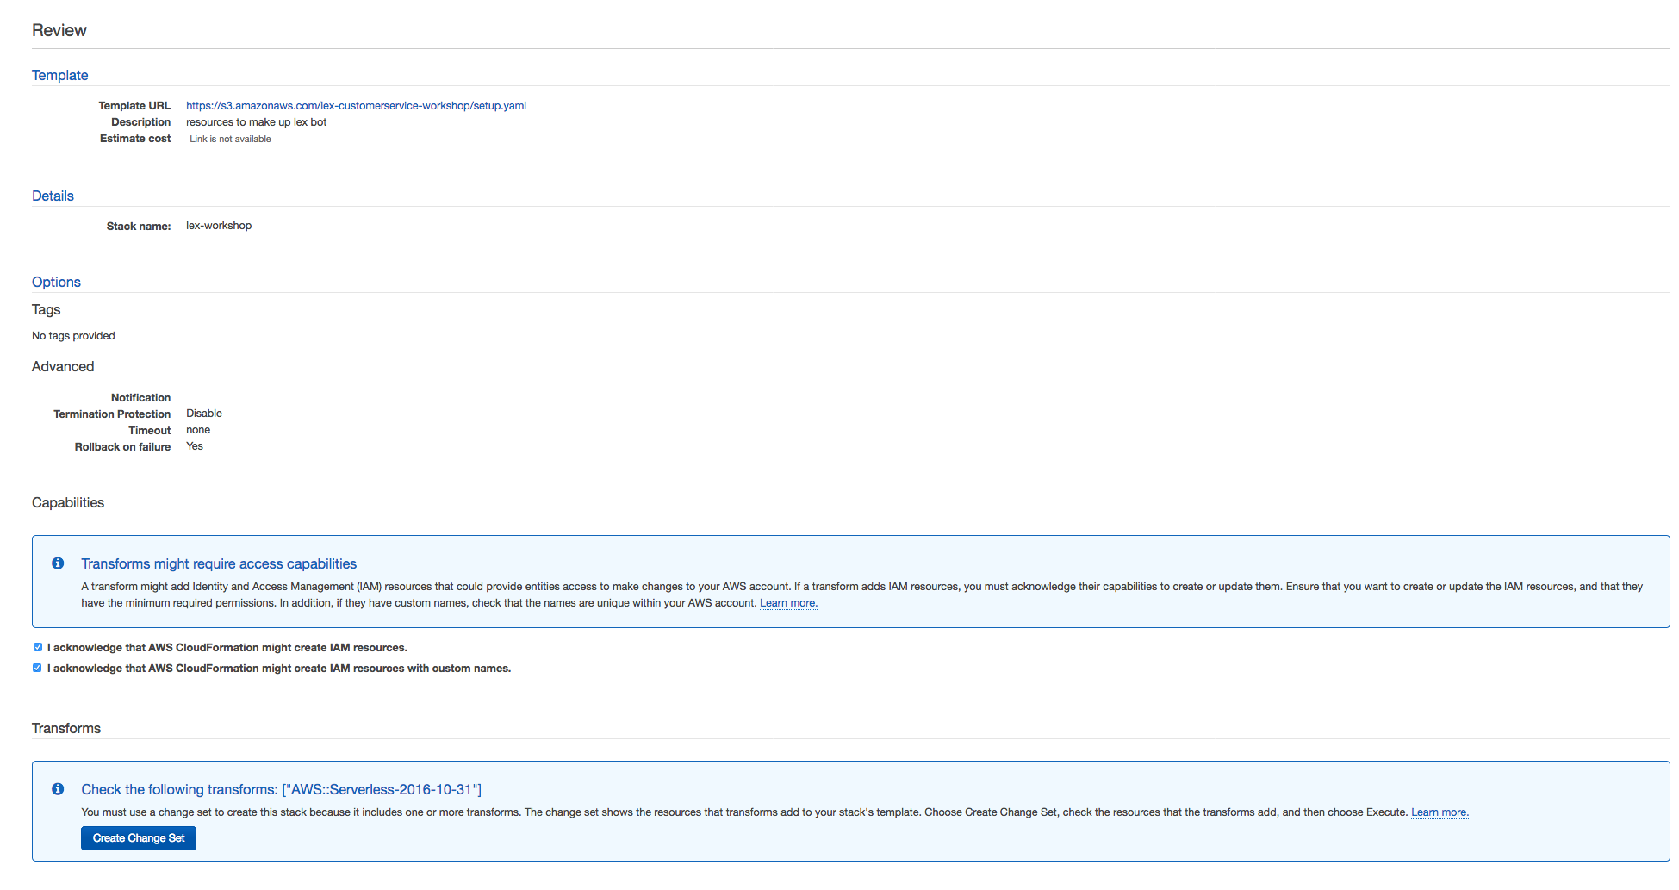Screen dimensions: 1679x890
Task: Click the Details section heading
Action: click(x=53, y=196)
